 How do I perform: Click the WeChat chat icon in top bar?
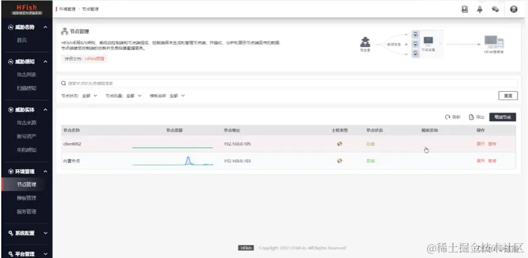click(495, 9)
